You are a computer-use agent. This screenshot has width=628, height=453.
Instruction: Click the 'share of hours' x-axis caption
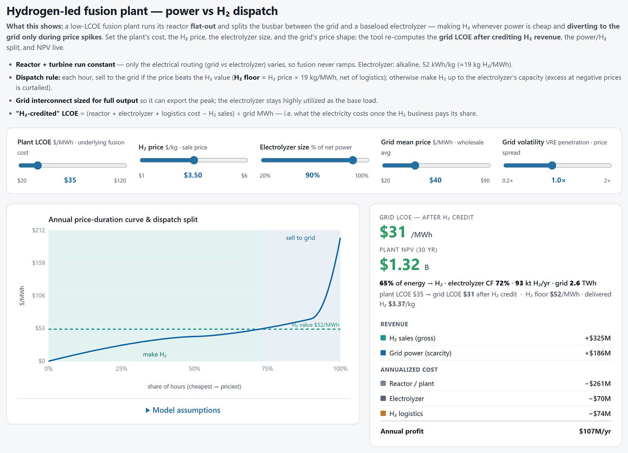click(194, 387)
